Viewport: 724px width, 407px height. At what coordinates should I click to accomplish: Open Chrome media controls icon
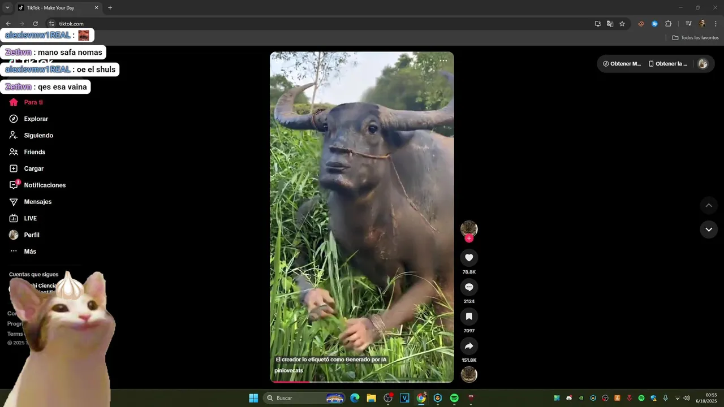click(688, 24)
